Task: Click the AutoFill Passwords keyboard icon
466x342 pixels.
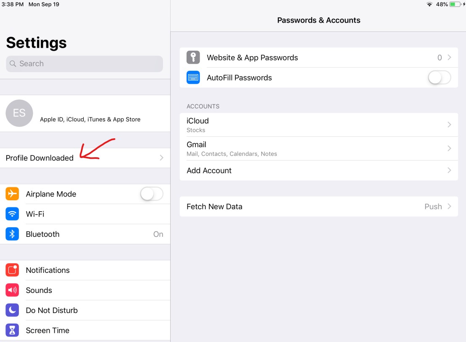Action: (x=193, y=78)
